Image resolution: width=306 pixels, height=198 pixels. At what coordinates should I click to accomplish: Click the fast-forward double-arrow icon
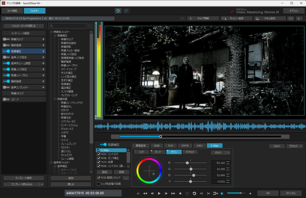[173, 193]
